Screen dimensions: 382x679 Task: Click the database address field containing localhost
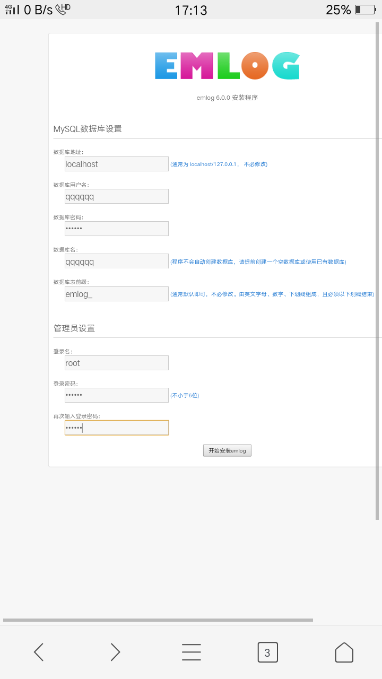pos(117,164)
